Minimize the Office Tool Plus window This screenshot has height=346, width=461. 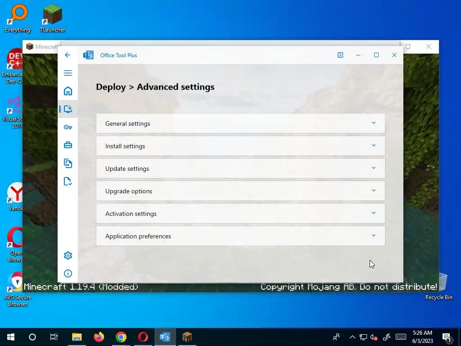click(358, 55)
